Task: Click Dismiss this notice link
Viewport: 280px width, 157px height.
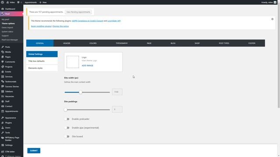Action: 60,26
